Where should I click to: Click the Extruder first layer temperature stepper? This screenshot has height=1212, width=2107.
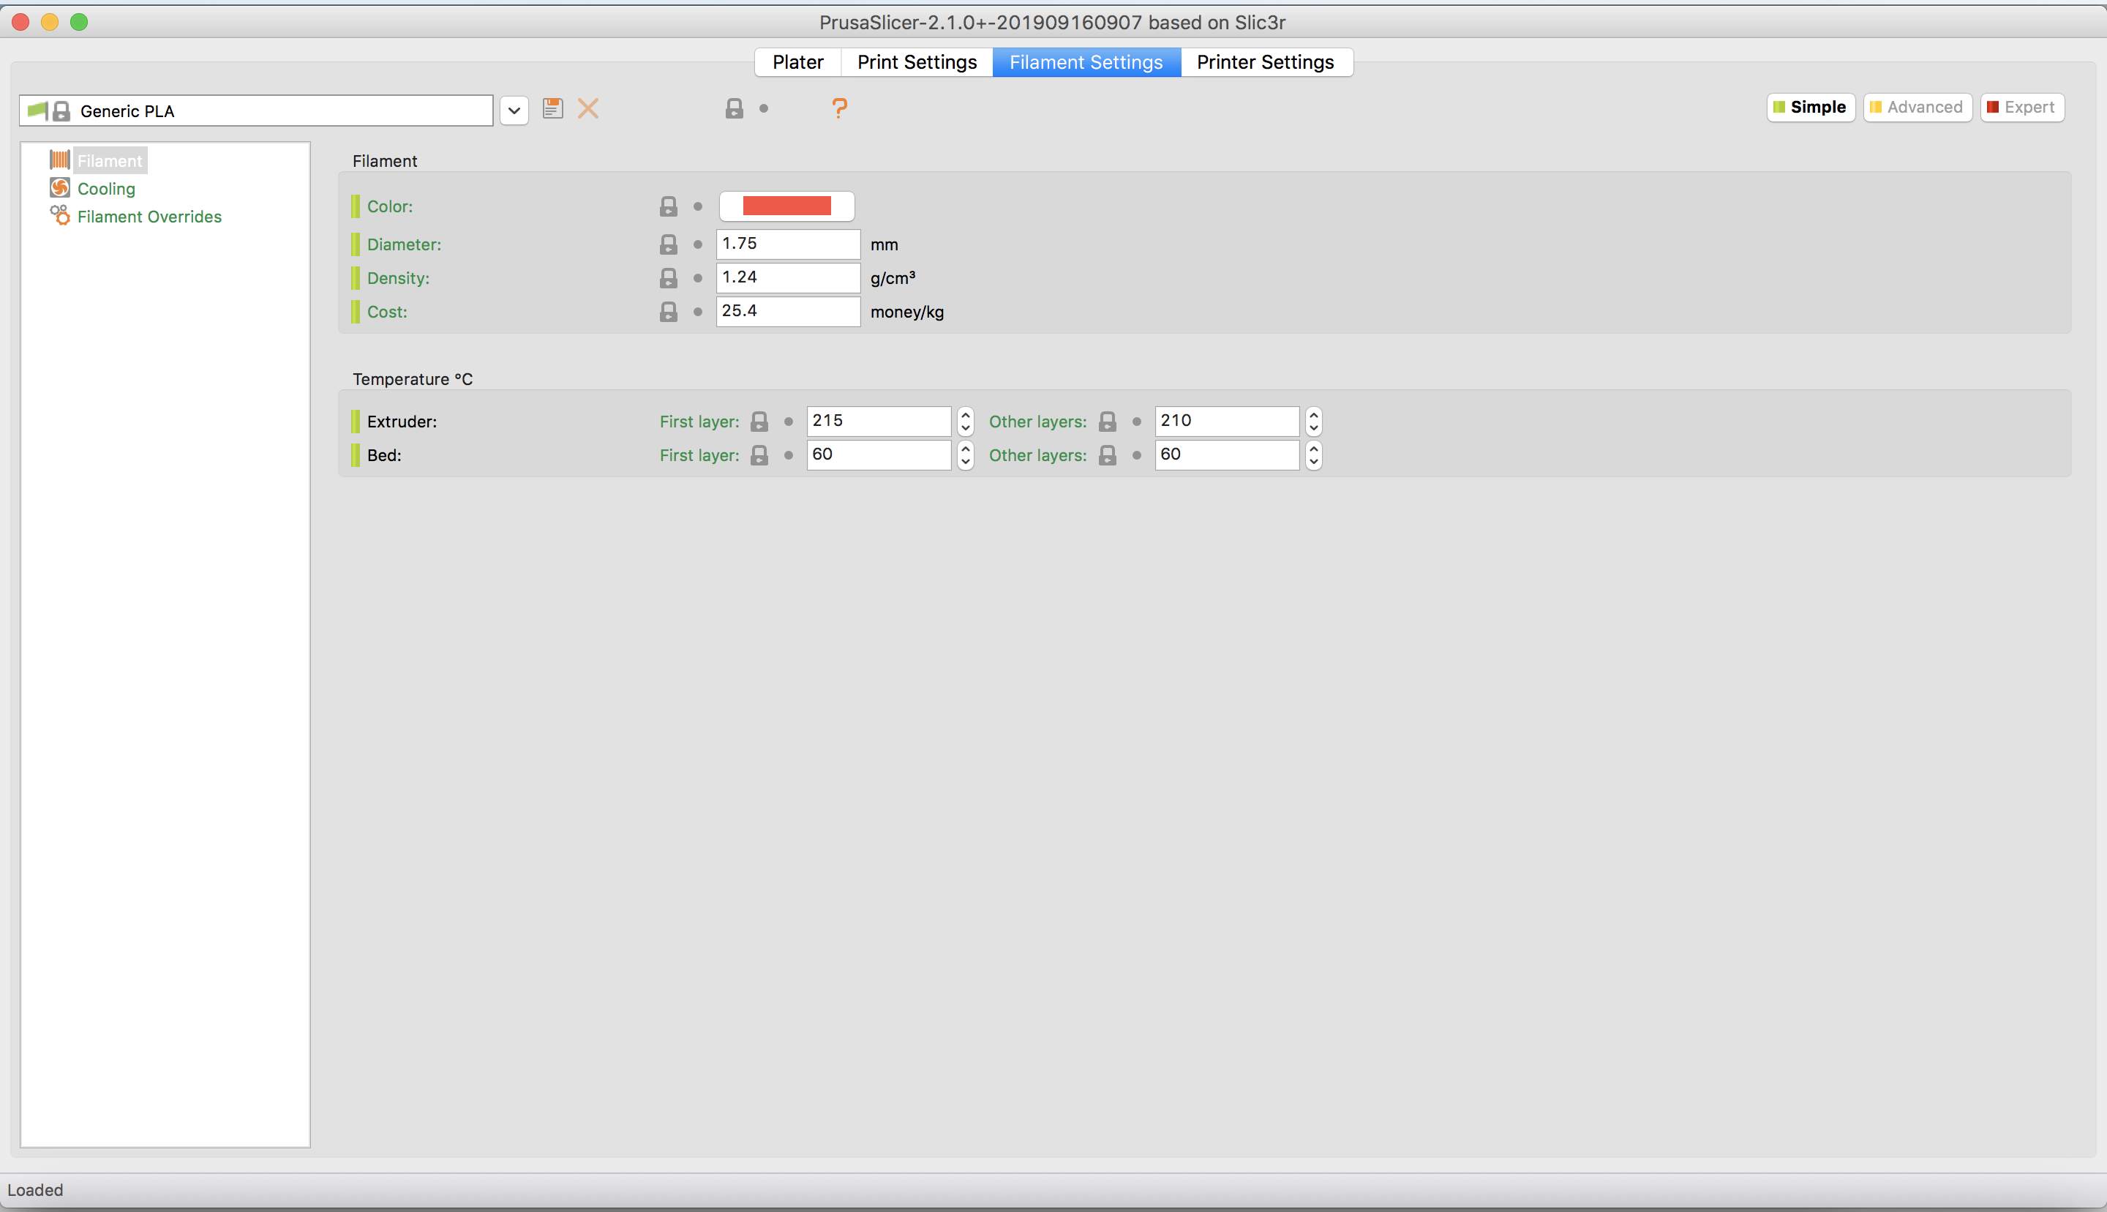point(965,422)
